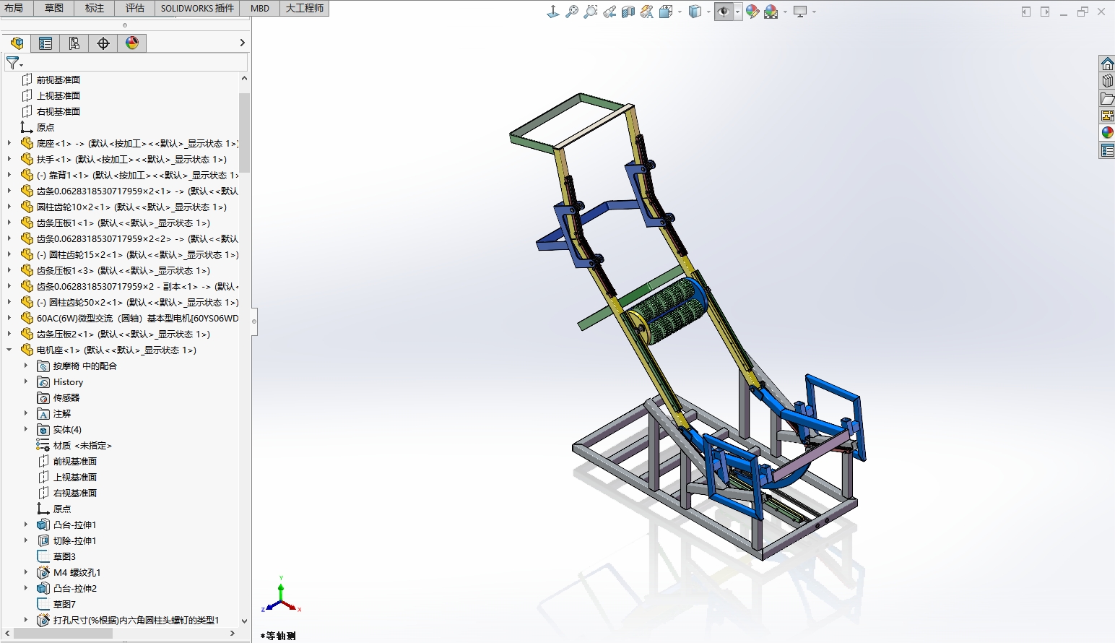The image size is (1115, 643).
Task: Open the Edit Appearance tool
Action: pos(752,12)
